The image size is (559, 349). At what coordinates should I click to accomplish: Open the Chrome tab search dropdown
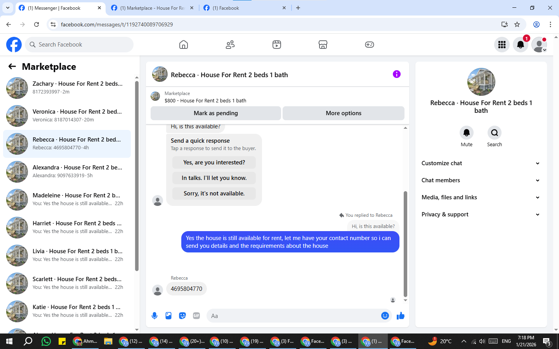(x=8, y=8)
